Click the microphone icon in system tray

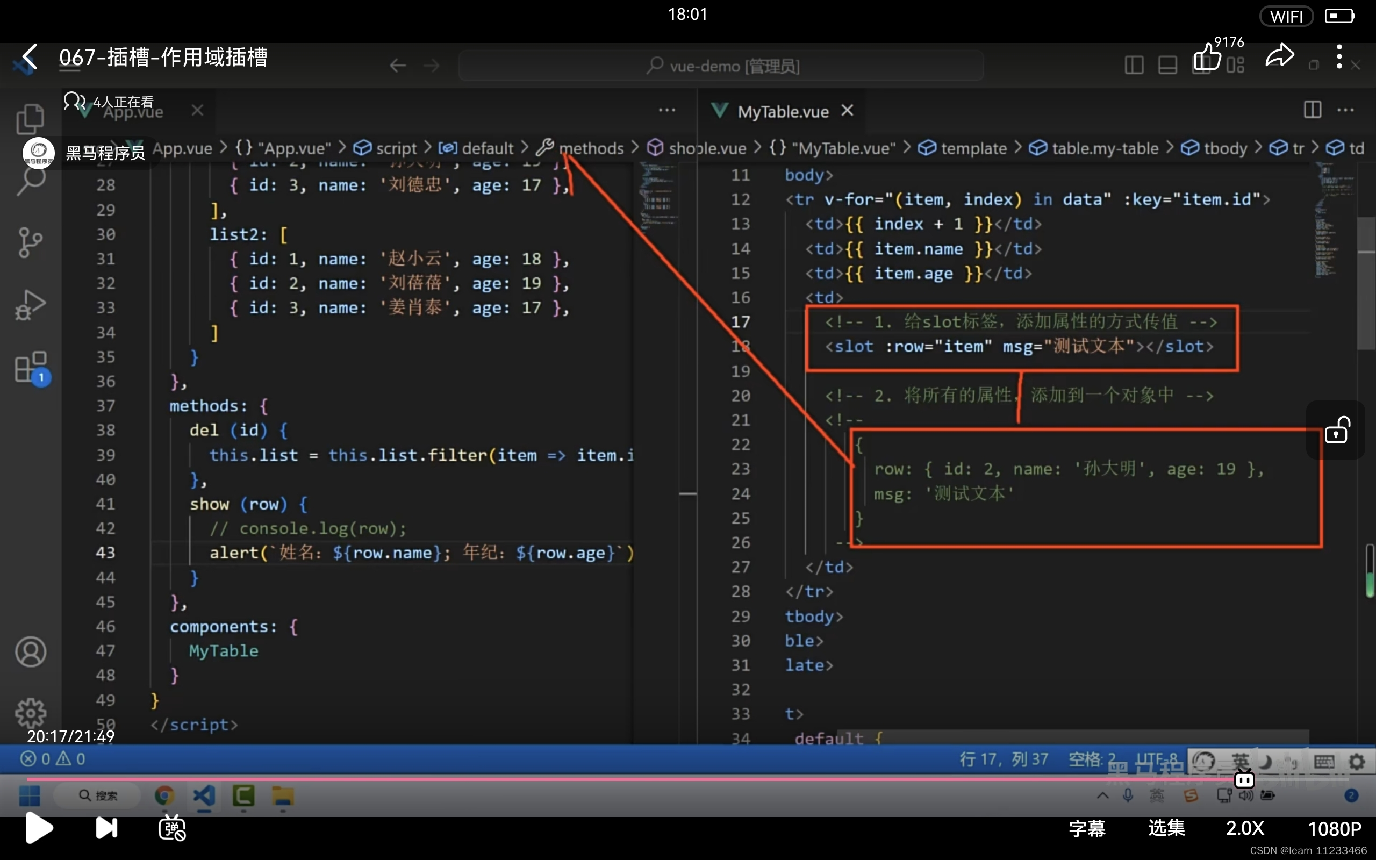(1128, 795)
